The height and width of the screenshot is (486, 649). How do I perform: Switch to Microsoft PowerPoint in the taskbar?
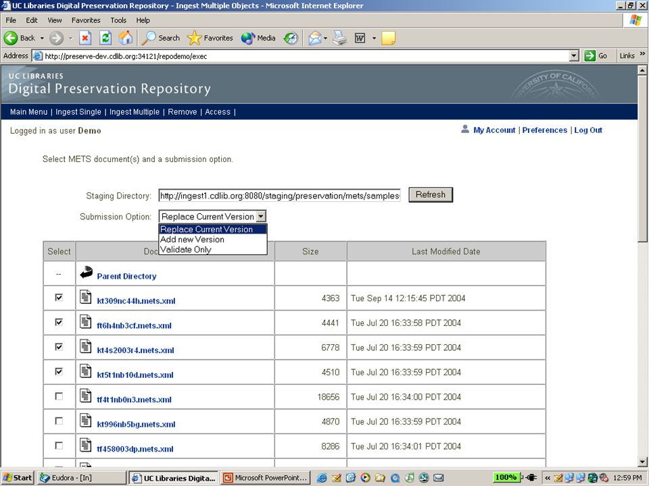(x=266, y=478)
